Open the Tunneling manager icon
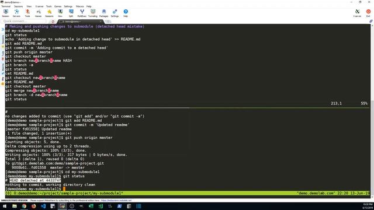374x210 pixels. (93, 13)
